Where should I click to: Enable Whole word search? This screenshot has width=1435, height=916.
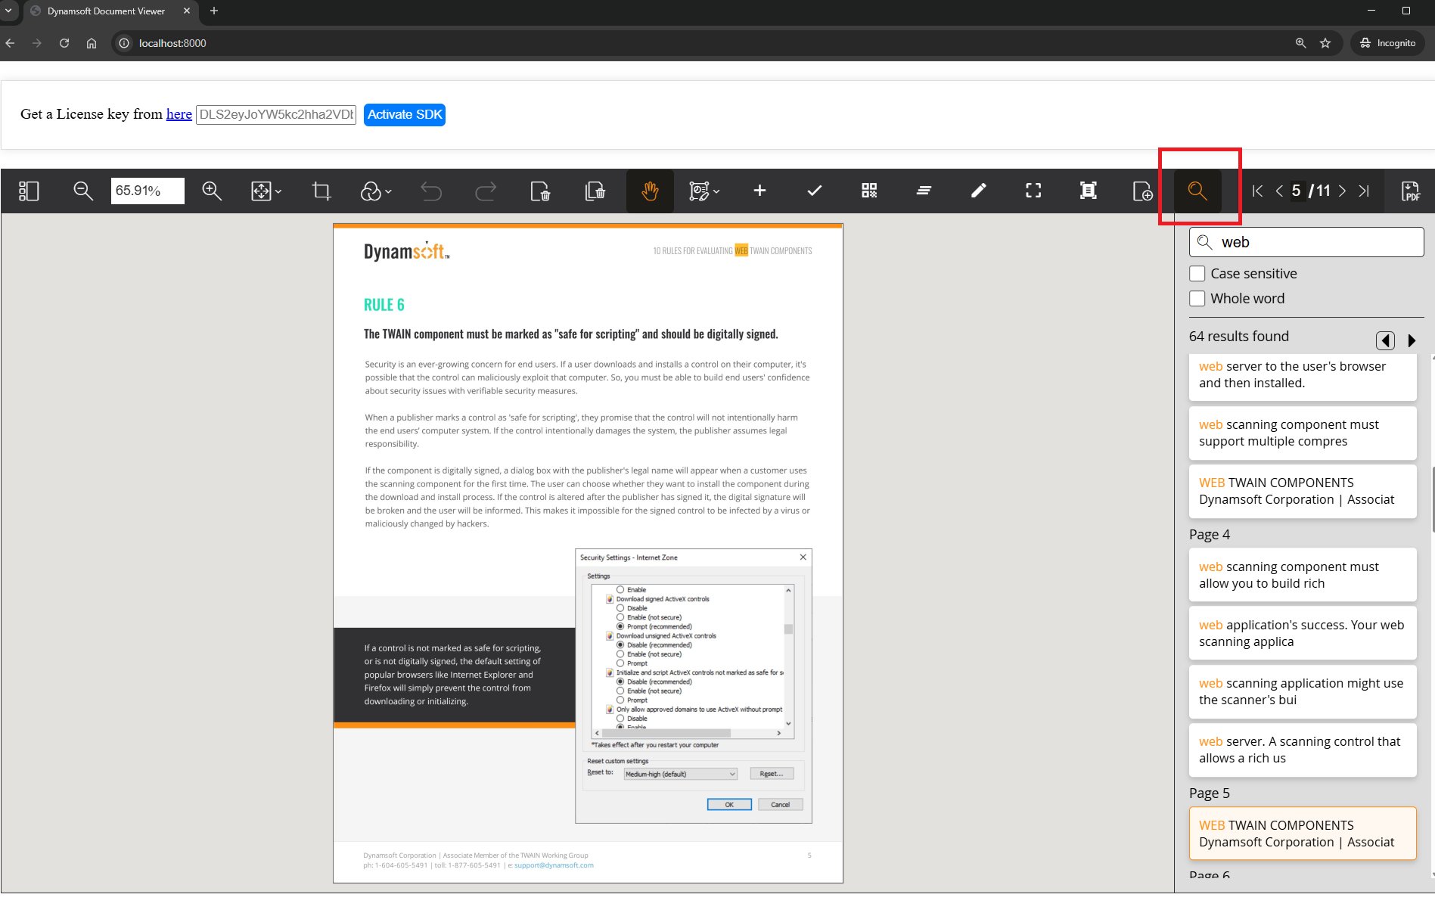[1197, 298]
